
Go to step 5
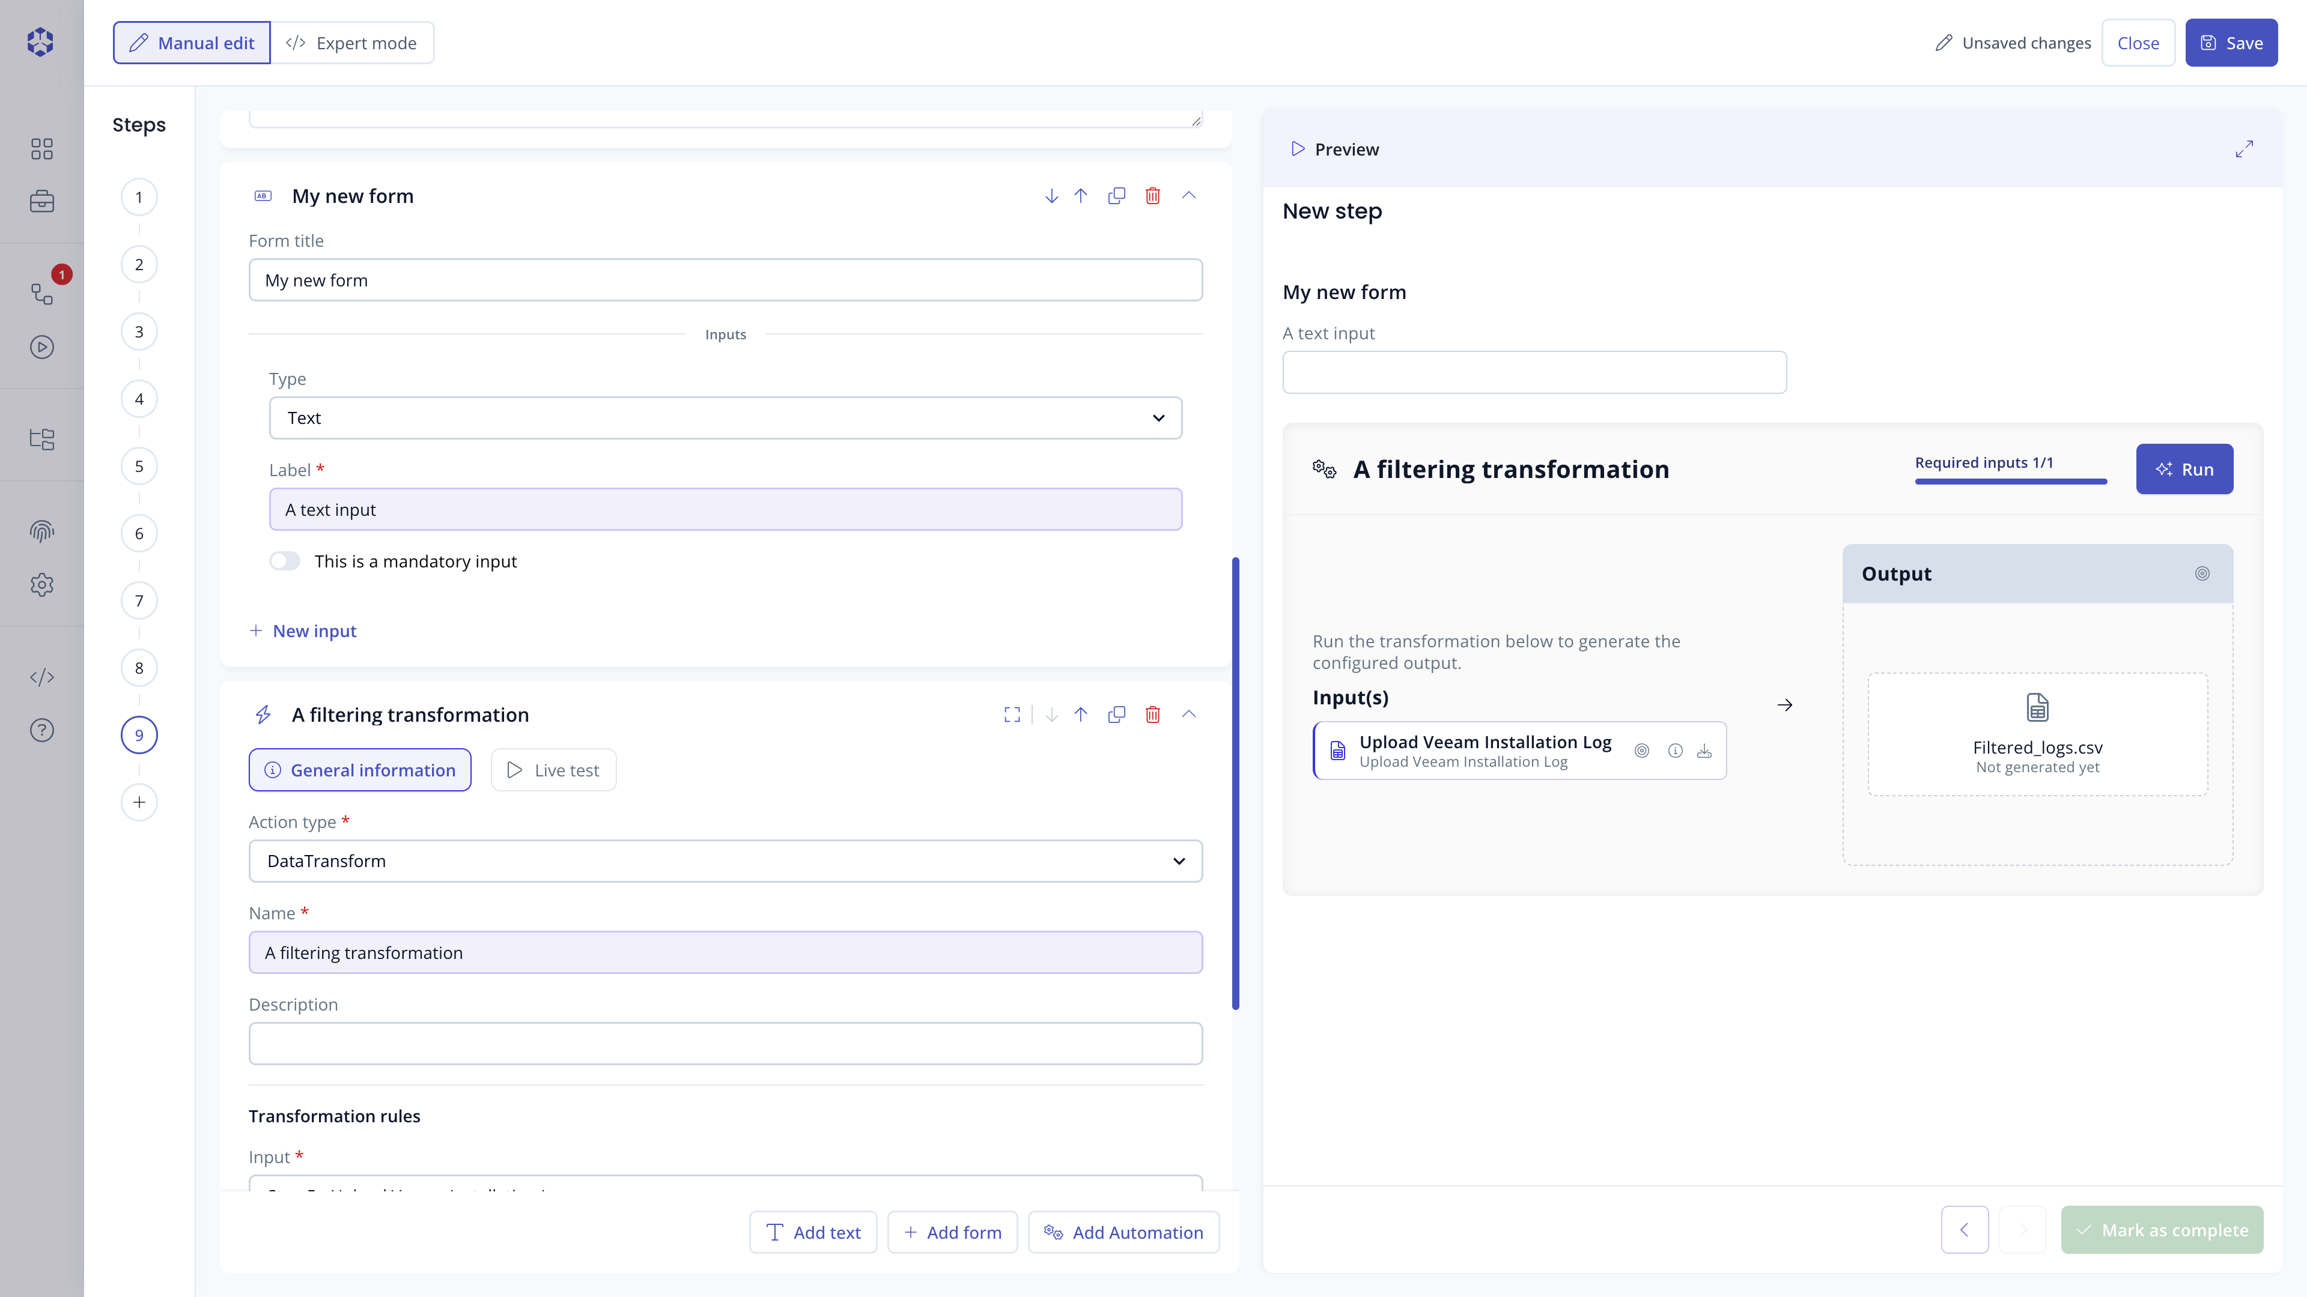coord(139,467)
